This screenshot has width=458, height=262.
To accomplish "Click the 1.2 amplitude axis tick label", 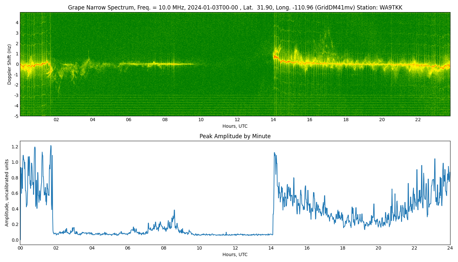I will point(14,147).
